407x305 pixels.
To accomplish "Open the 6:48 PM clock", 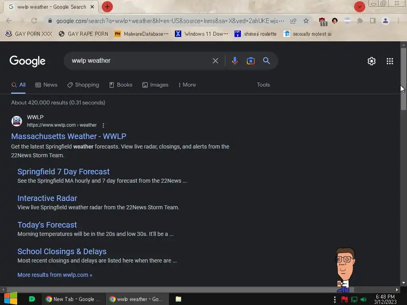I will click(385, 299).
